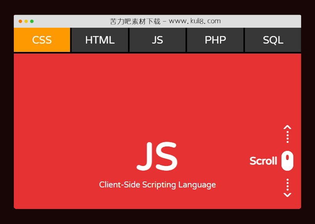Click the orange traffic-light dot
This screenshot has width=315, height=224.
(x=26, y=21)
